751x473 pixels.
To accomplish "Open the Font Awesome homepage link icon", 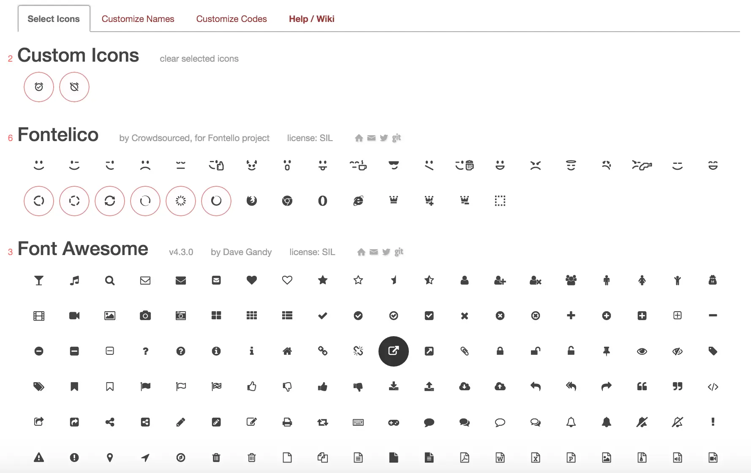I will (x=361, y=252).
